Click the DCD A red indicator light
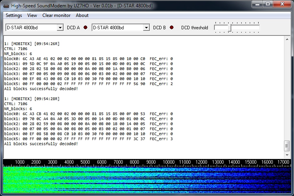The width and height of the screenshot is (294, 196). click(85, 27)
